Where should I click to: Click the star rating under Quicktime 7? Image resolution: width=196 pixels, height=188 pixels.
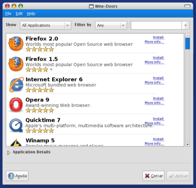[x=40, y=131]
